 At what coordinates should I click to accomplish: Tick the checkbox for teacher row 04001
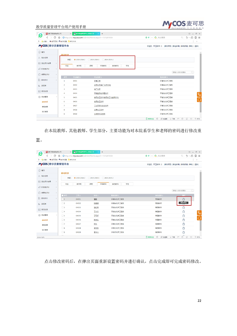pos(62,199)
